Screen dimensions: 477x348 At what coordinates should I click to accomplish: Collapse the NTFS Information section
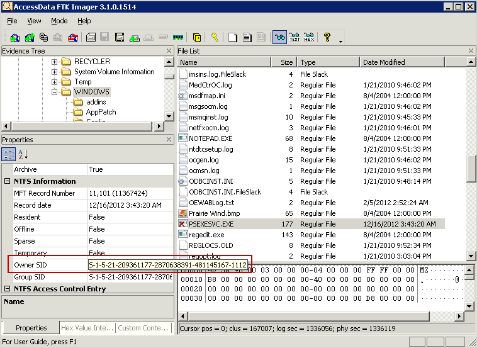click(8, 181)
